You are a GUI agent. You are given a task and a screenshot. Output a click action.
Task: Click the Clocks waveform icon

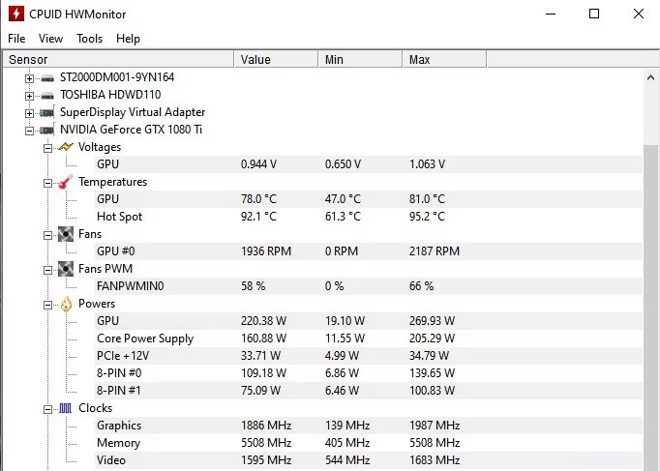65,408
